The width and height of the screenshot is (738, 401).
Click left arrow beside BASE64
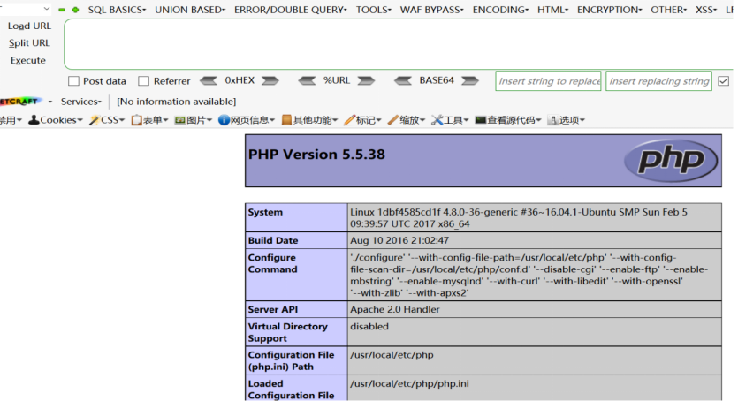[x=403, y=81]
